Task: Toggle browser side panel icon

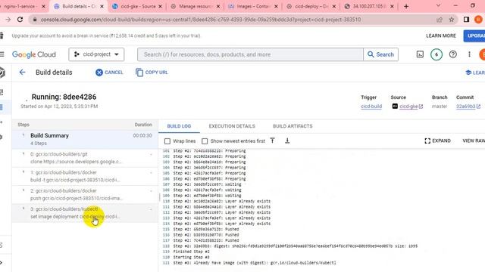Action: [x=466, y=20]
